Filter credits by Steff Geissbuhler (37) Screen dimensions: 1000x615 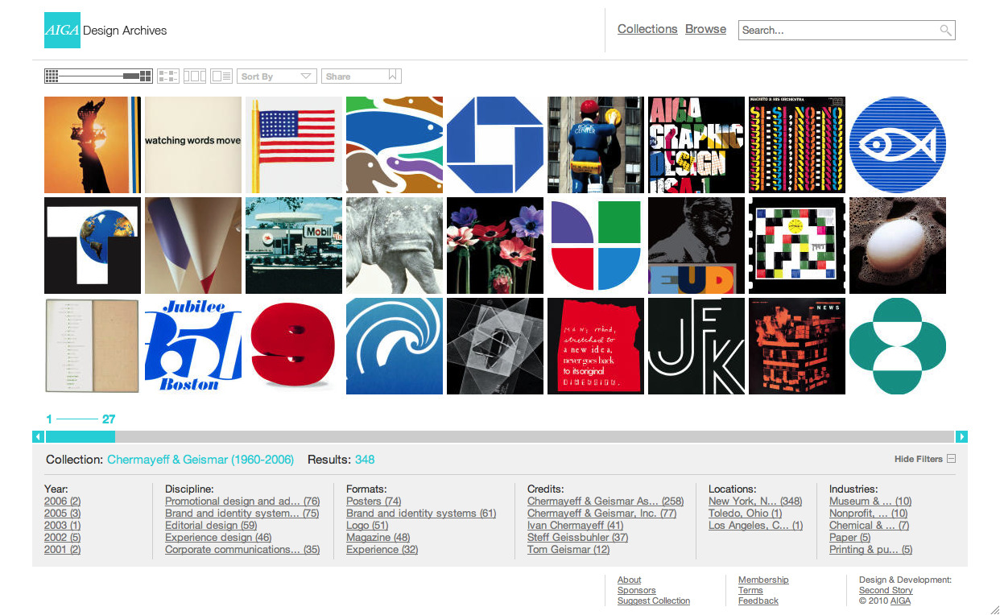pos(577,538)
